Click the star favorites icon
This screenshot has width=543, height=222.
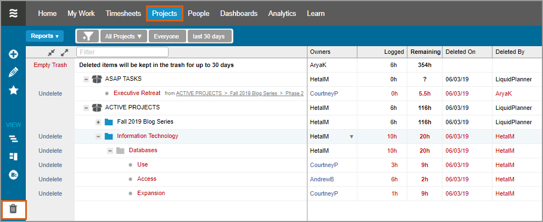[x=13, y=90]
